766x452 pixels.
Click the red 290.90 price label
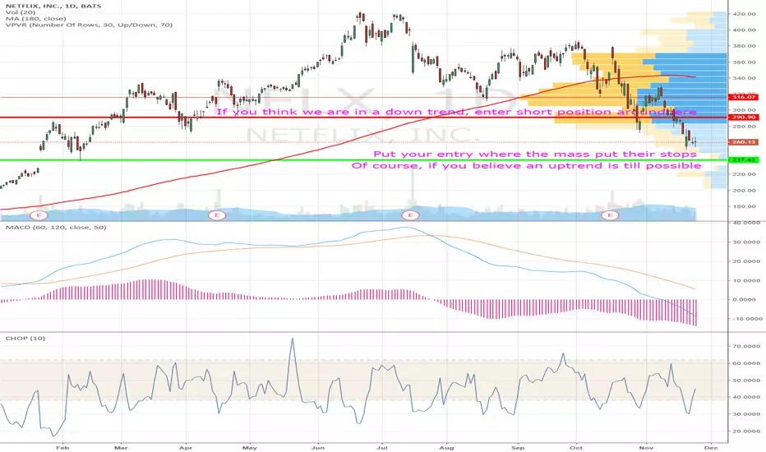pyautogui.click(x=744, y=118)
